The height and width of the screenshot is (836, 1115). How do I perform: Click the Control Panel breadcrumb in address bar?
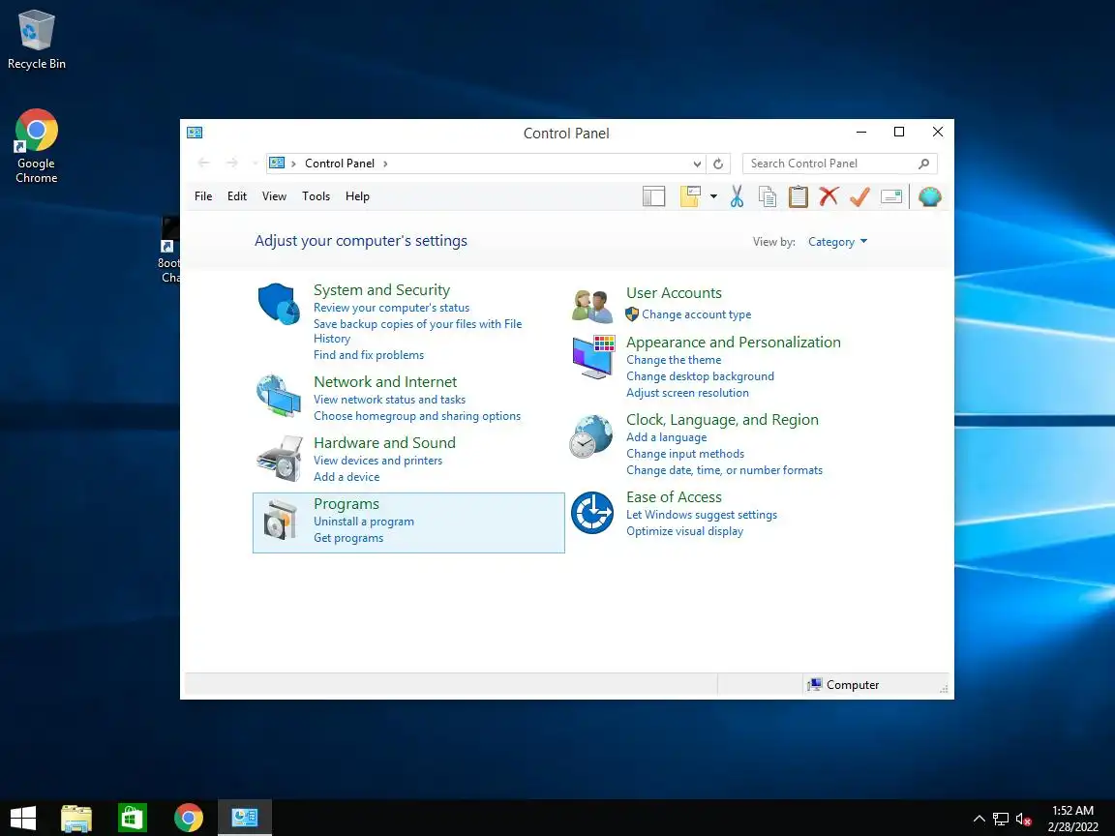click(x=339, y=164)
